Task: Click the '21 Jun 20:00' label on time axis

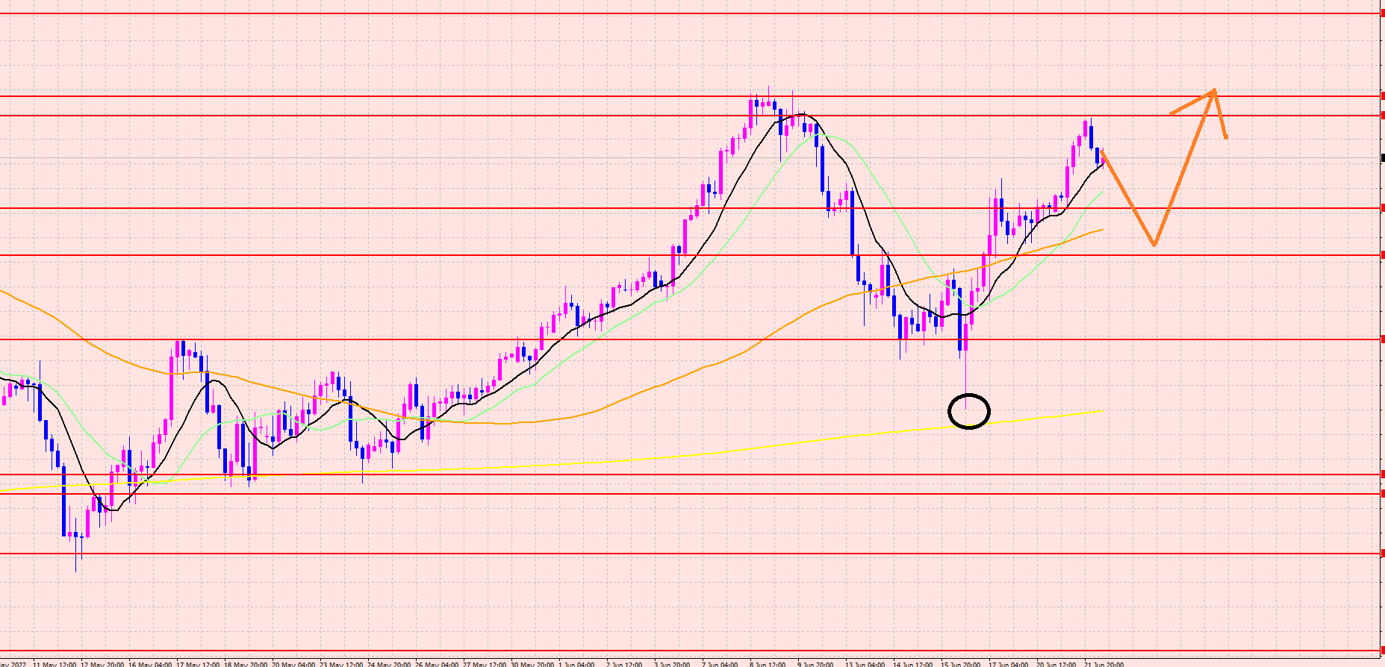Action: [x=1103, y=663]
